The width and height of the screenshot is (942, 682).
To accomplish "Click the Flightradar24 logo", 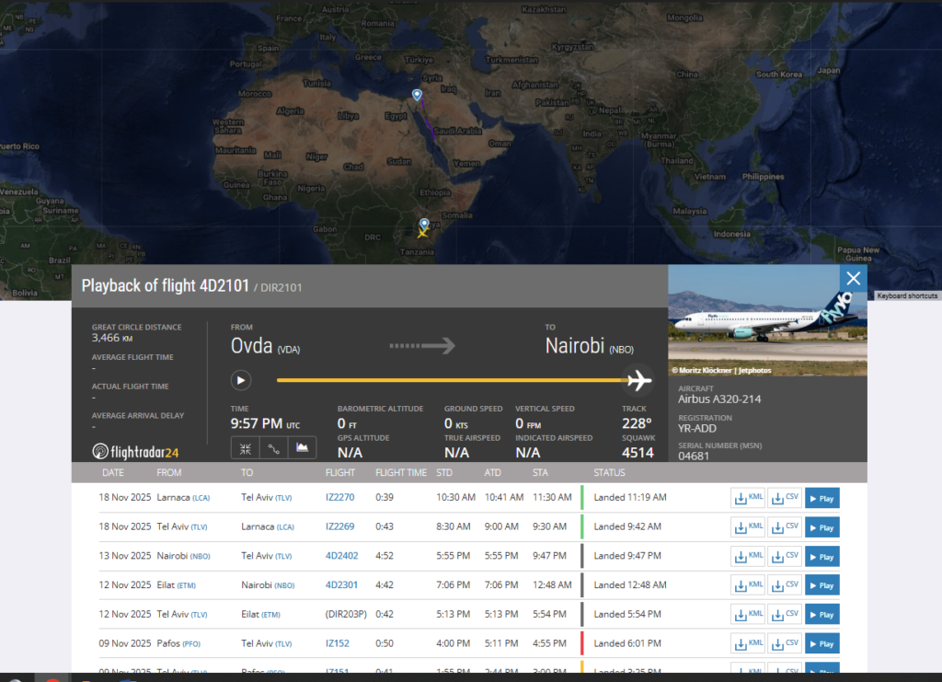I will (x=135, y=451).
